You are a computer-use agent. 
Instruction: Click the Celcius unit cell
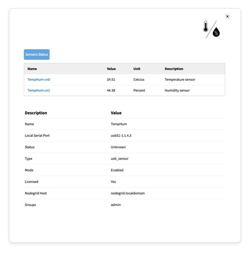(x=139, y=80)
